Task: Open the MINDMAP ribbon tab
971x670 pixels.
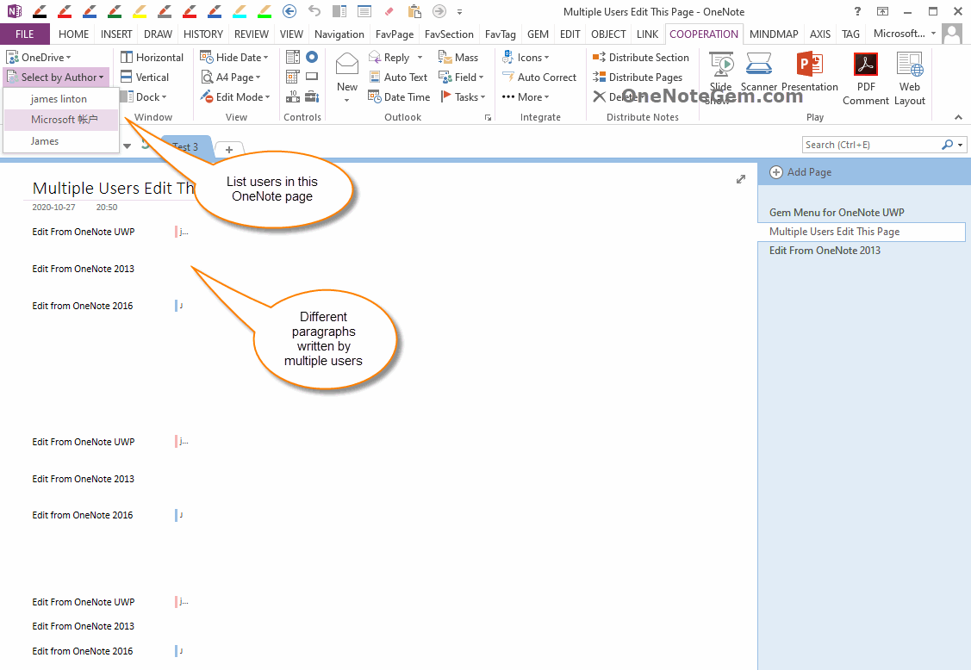Action: click(x=774, y=34)
